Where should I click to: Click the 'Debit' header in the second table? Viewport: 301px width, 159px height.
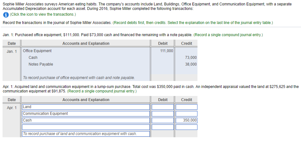point(163,100)
